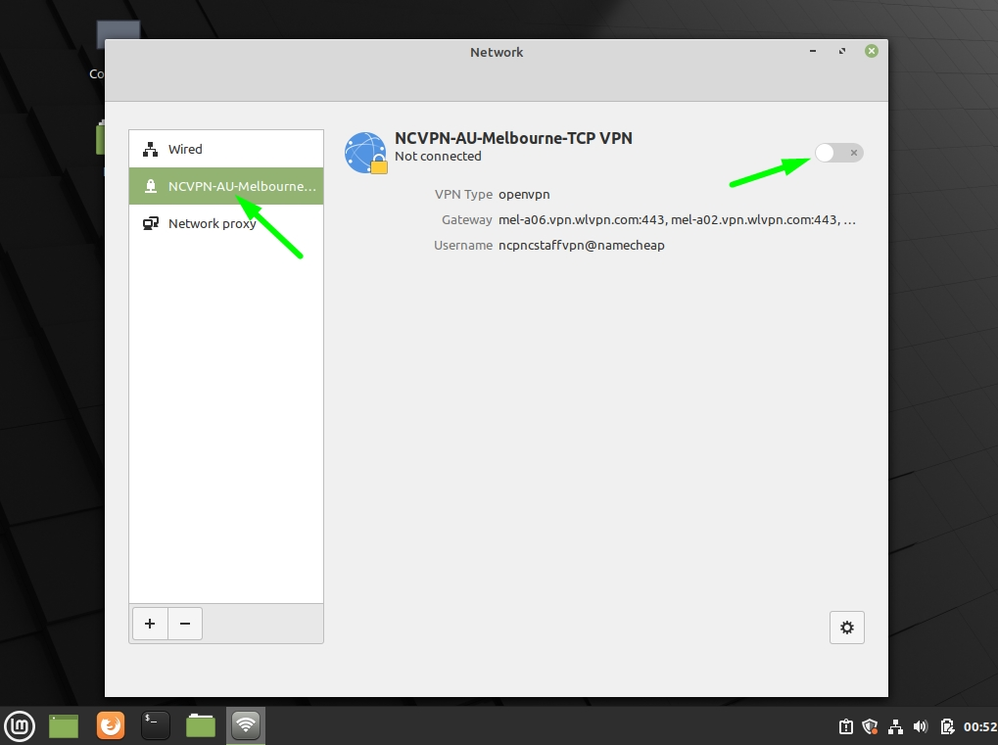Image resolution: width=998 pixels, height=745 pixels.
Task: Add a new connection with the plus button
Action: [x=149, y=624]
